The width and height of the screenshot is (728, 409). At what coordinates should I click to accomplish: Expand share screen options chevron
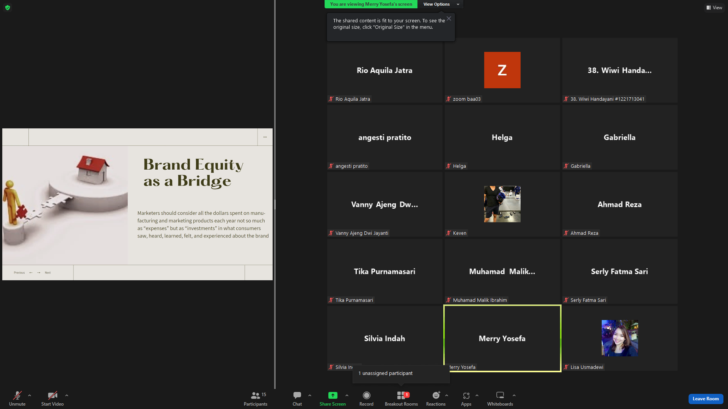click(x=347, y=395)
